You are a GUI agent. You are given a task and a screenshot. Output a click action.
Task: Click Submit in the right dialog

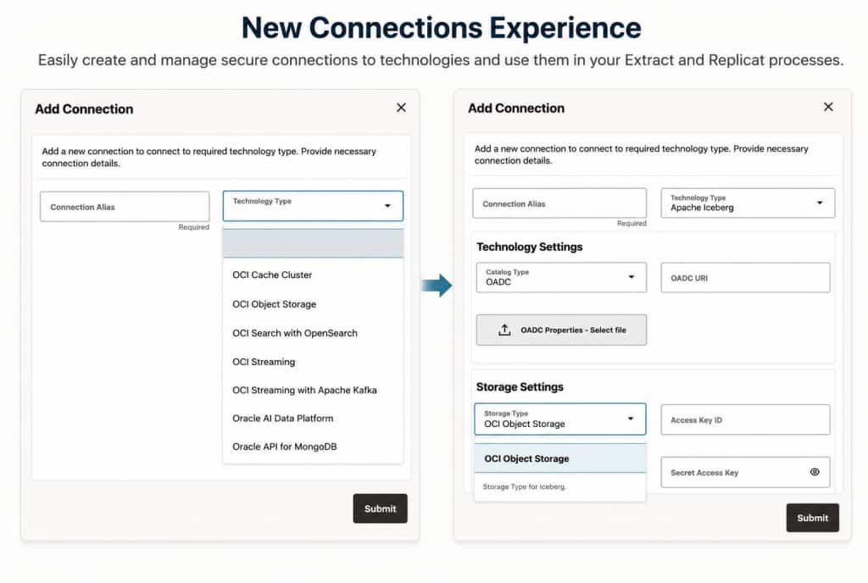tap(813, 518)
